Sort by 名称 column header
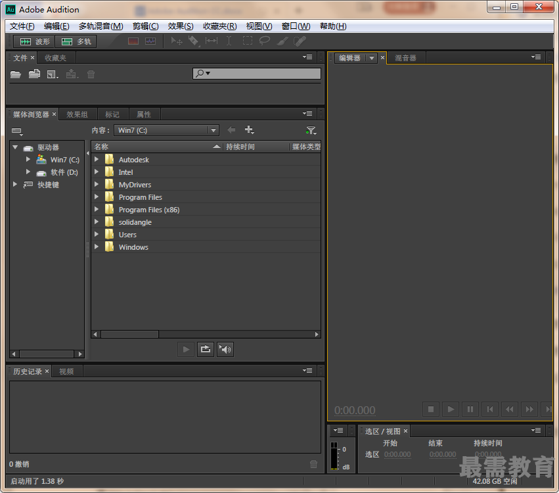This screenshot has height=493, width=559. [157, 147]
